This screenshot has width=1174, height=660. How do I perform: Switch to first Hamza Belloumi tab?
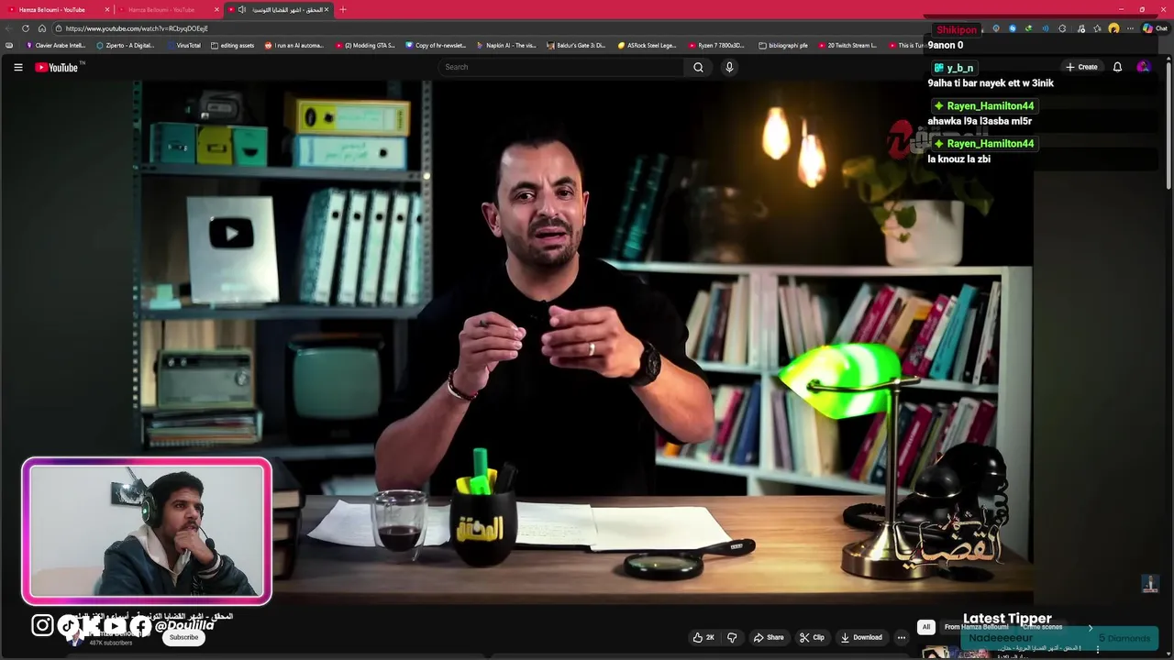[56, 9]
